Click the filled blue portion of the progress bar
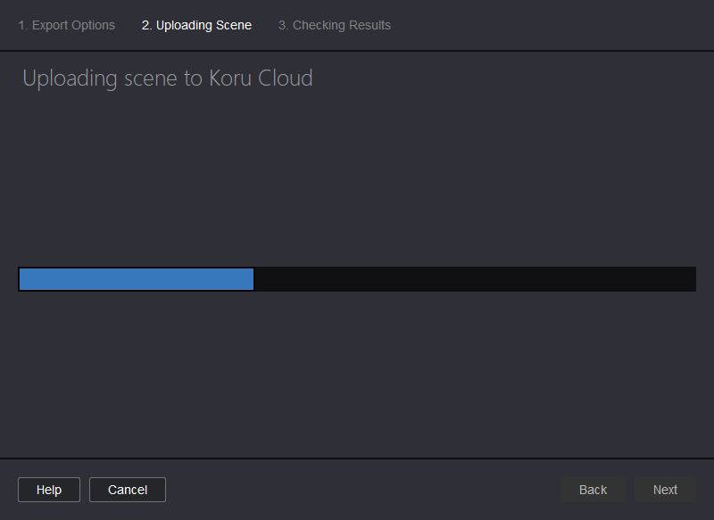The image size is (714, 520). tap(134, 278)
